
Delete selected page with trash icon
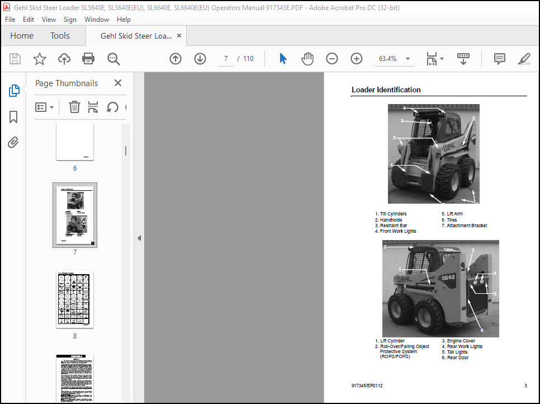point(74,107)
